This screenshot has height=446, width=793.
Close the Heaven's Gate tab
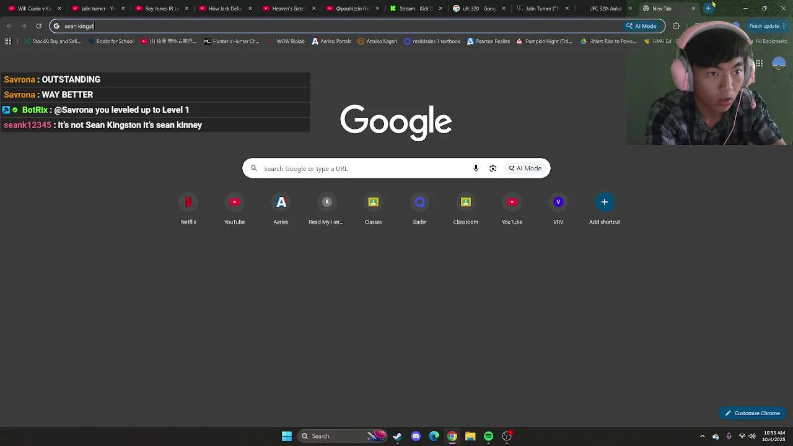point(313,9)
